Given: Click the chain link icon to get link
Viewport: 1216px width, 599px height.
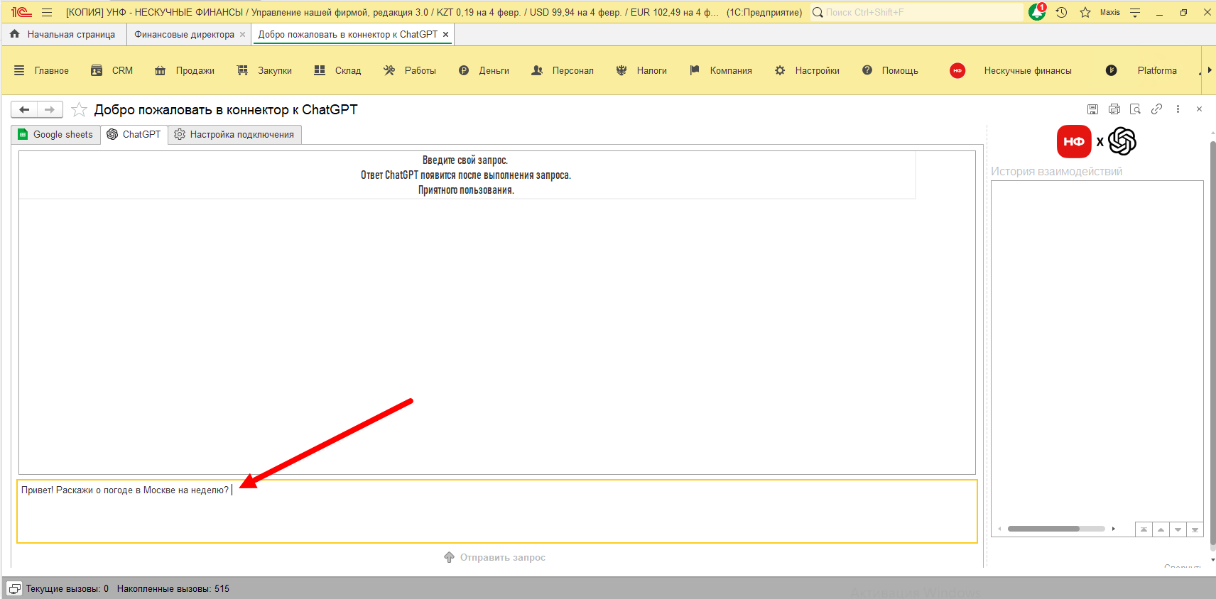Looking at the screenshot, I should pyautogui.click(x=1156, y=109).
